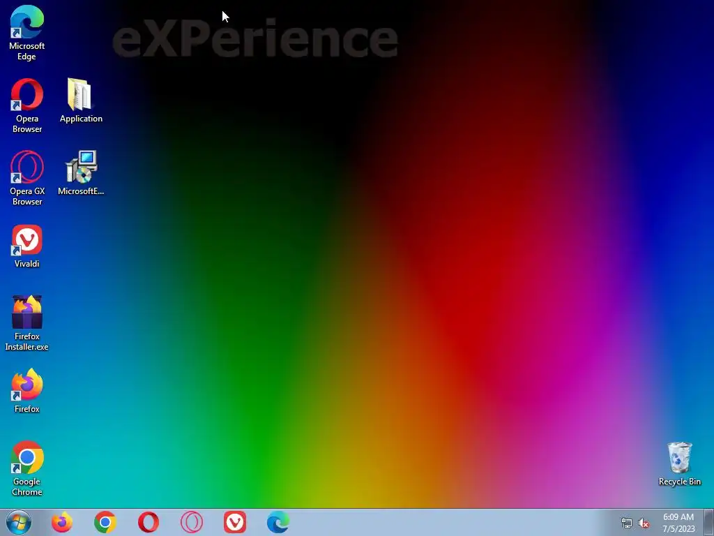The image size is (714, 536).
Task: Click the Show desktop button at taskbar end
Action: point(708,522)
